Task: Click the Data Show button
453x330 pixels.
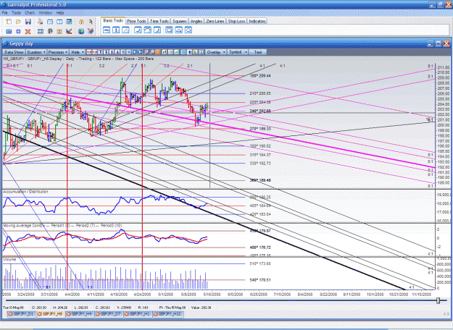Action: pos(14,52)
